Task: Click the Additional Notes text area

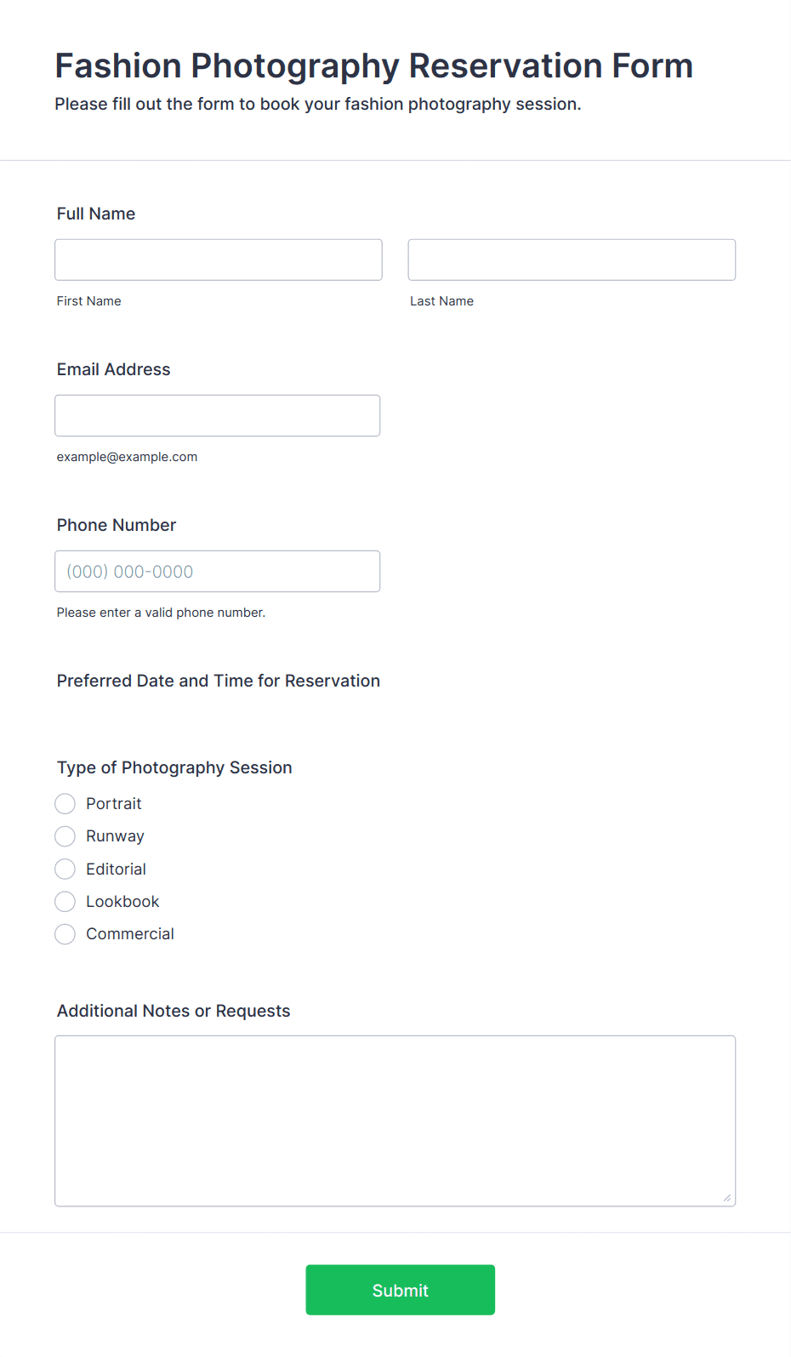Action: point(395,1120)
